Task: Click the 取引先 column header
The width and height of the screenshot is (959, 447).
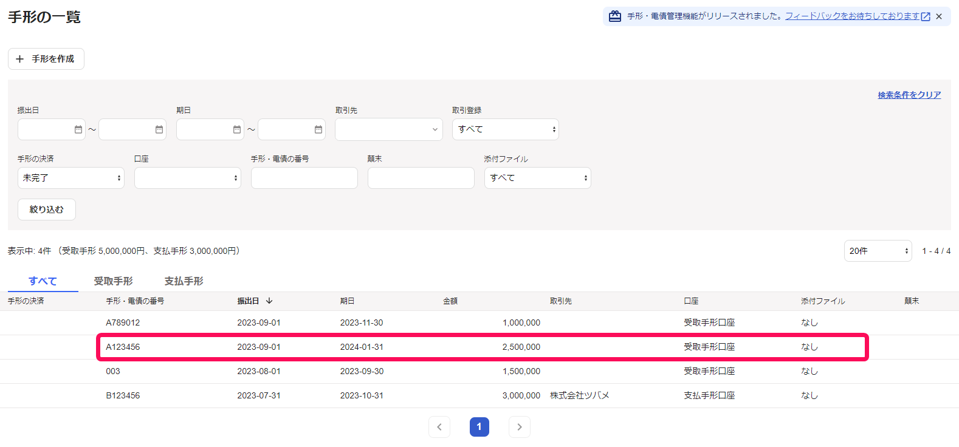Action: (561, 301)
